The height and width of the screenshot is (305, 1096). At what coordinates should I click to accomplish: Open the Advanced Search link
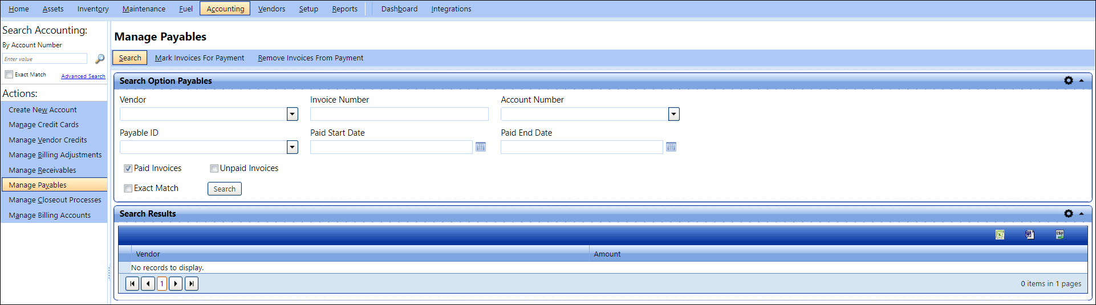83,76
